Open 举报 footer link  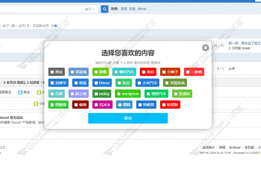click(x=222, y=147)
